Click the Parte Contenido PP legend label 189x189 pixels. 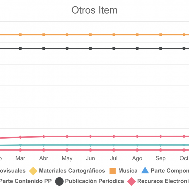click(x=26, y=181)
